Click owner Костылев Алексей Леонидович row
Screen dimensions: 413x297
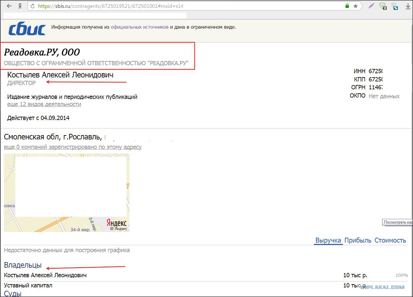[206, 275]
